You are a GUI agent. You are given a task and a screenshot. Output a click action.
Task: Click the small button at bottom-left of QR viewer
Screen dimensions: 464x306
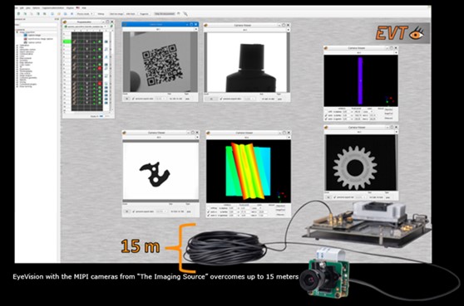127,99
